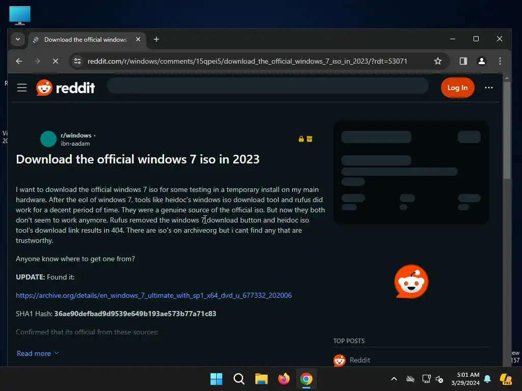Show hidden system tray icons
This screenshot has height=391, width=522.
click(x=394, y=379)
